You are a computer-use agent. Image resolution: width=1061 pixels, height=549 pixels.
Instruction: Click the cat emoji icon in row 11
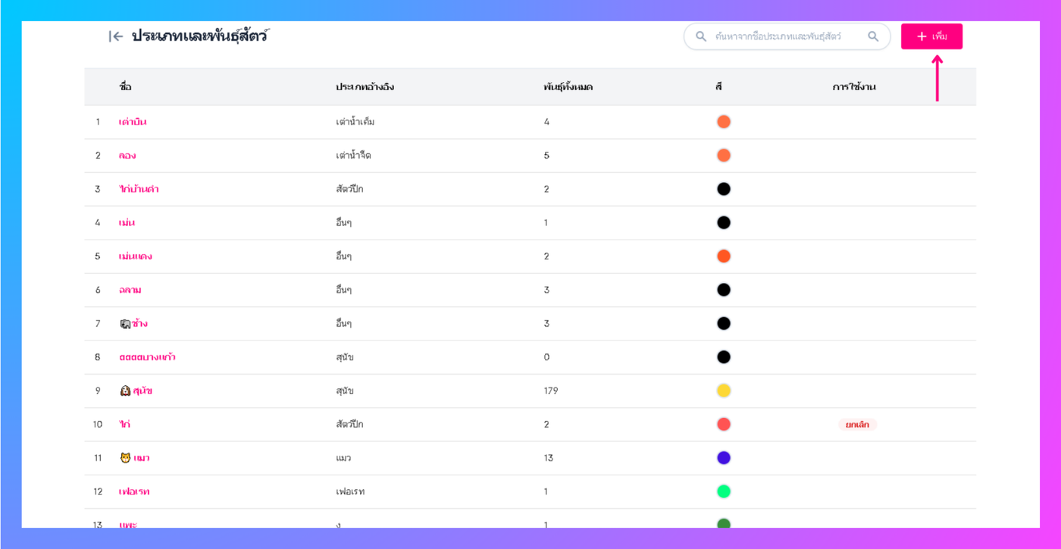pyautogui.click(x=126, y=458)
